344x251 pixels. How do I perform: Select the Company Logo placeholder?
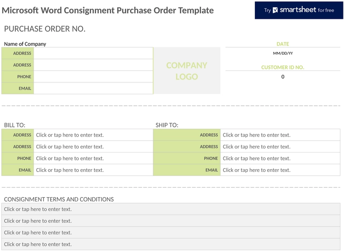point(187,71)
